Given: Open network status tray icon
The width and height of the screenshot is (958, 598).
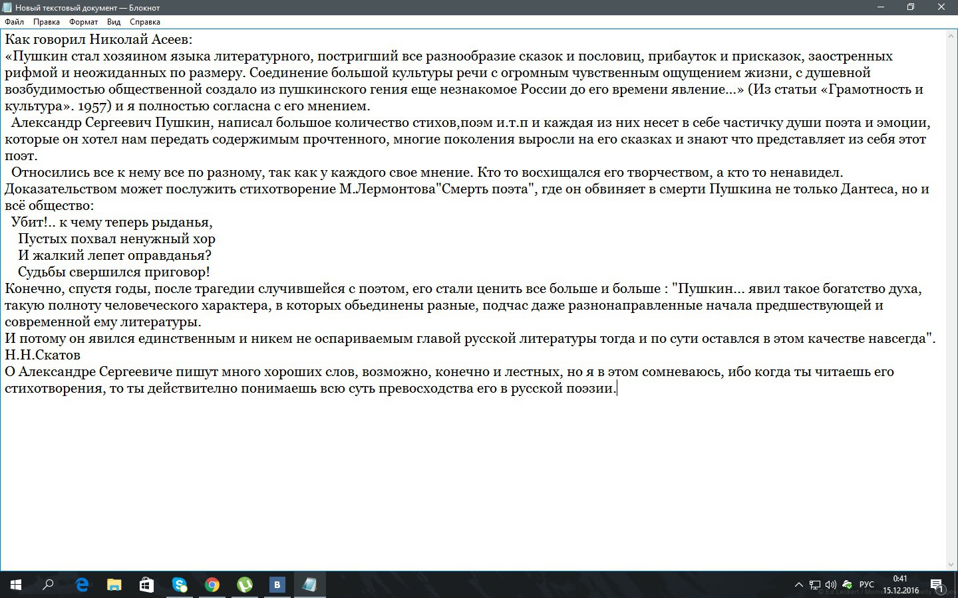Looking at the screenshot, I should coord(815,585).
